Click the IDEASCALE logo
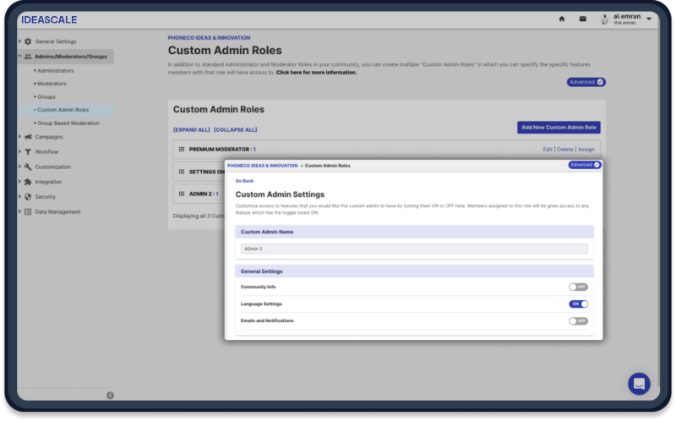Viewport: 676px width, 421px height. pyautogui.click(x=49, y=19)
